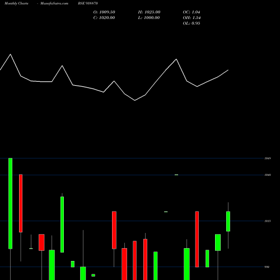This screenshot has width=280, height=280.
Task: Click the rightmost green candlestick
Action: (x=228, y=221)
